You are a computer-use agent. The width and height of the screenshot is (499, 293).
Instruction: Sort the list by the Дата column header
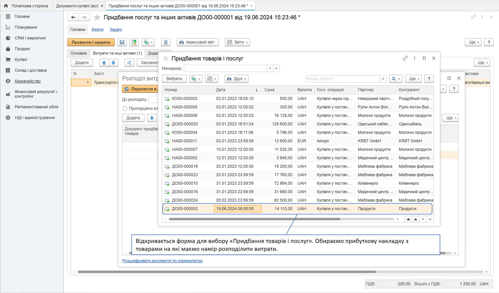coord(237,90)
